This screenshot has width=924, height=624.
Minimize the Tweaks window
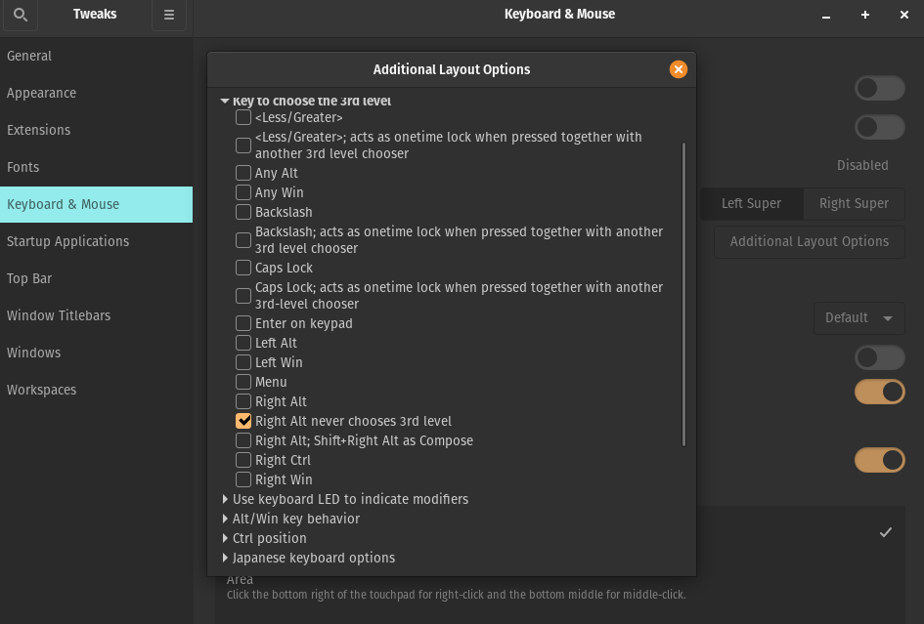pyautogui.click(x=827, y=15)
